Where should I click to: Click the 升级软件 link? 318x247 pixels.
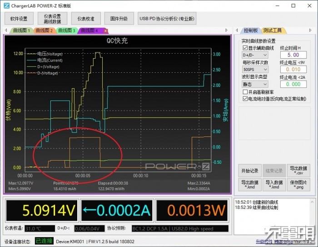click(x=264, y=241)
